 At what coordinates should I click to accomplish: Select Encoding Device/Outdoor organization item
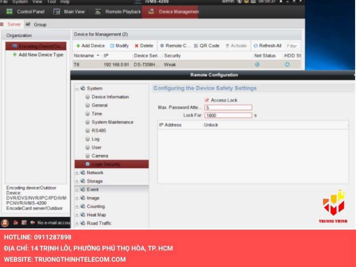[36, 46]
